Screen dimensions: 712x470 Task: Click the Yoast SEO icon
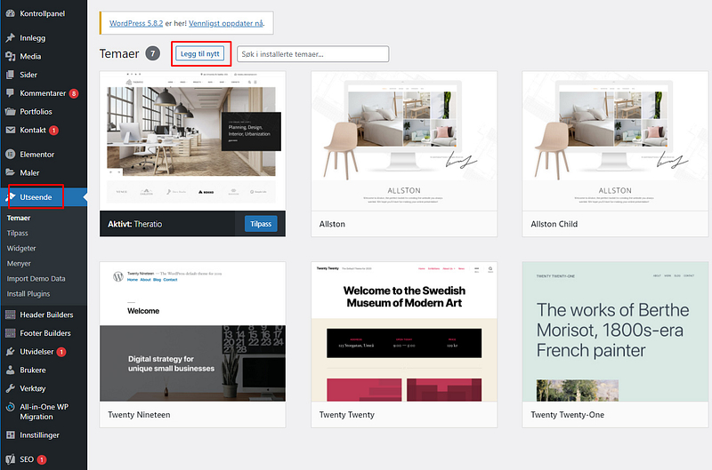11,459
